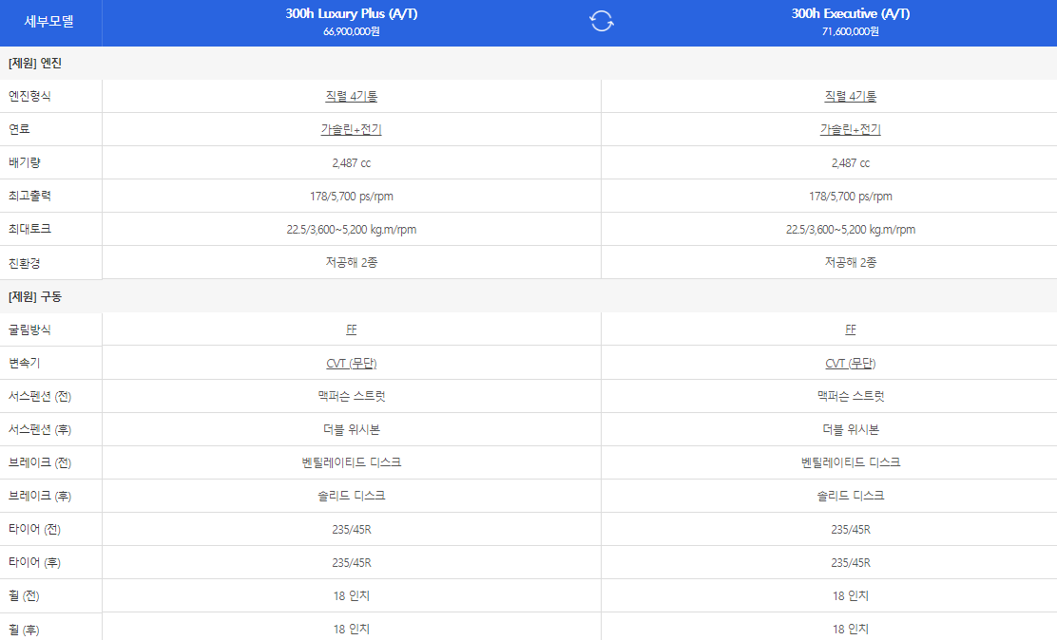Open 직렬 4기통 link under Executive
1057x640 pixels.
[850, 96]
